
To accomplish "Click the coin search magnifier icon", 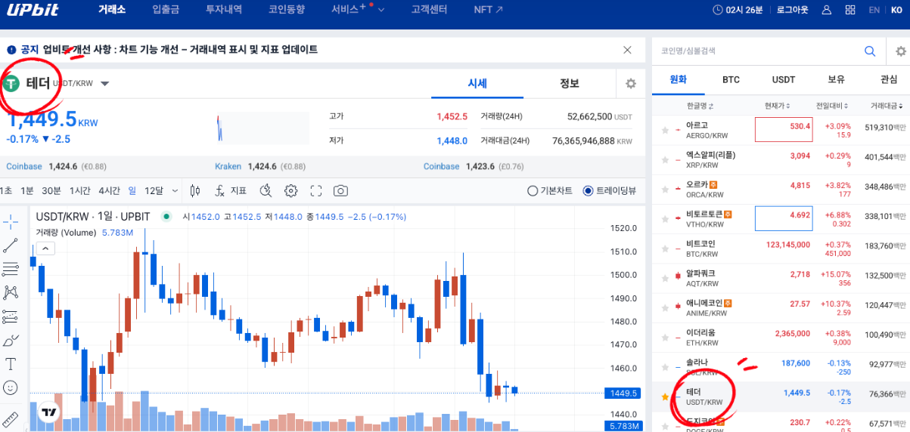I will [x=871, y=51].
